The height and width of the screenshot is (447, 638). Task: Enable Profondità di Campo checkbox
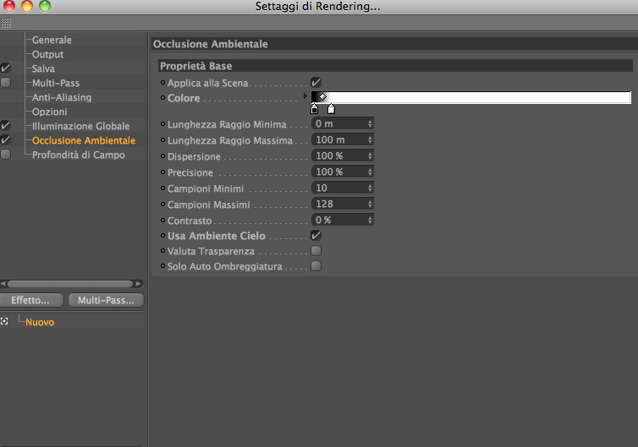point(6,155)
